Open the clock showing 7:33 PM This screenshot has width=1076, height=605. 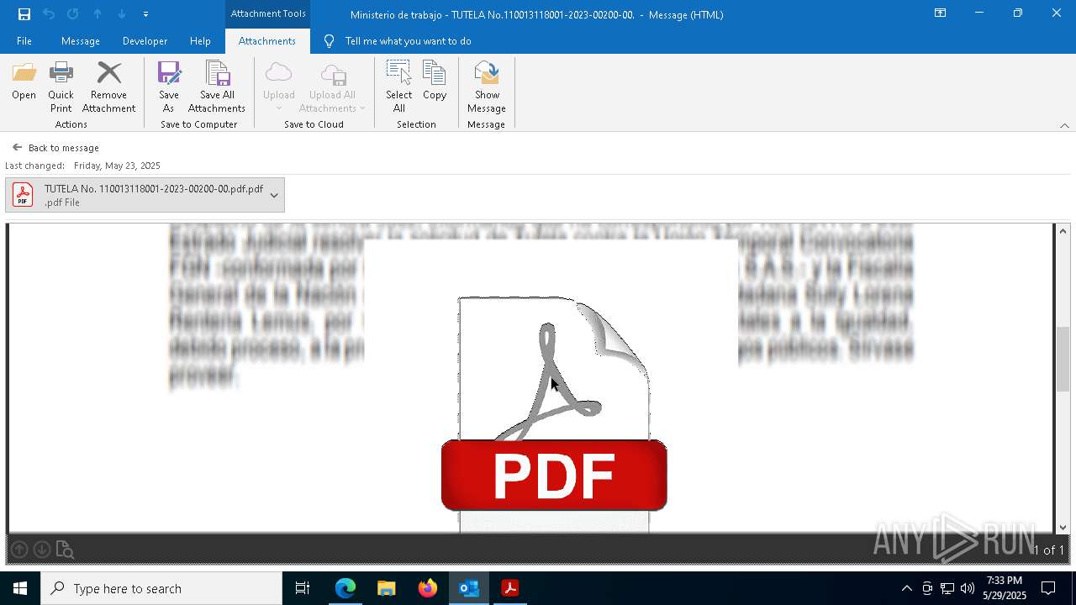pos(1005,588)
